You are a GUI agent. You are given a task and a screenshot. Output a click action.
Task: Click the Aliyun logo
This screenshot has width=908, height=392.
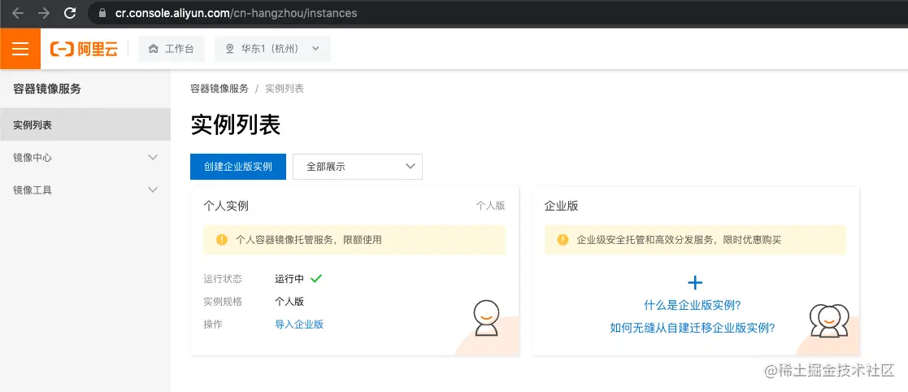pos(85,50)
